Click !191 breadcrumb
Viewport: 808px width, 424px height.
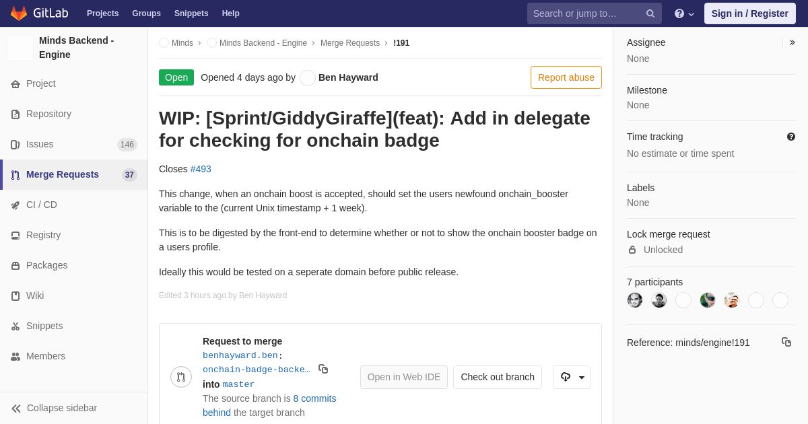401,43
